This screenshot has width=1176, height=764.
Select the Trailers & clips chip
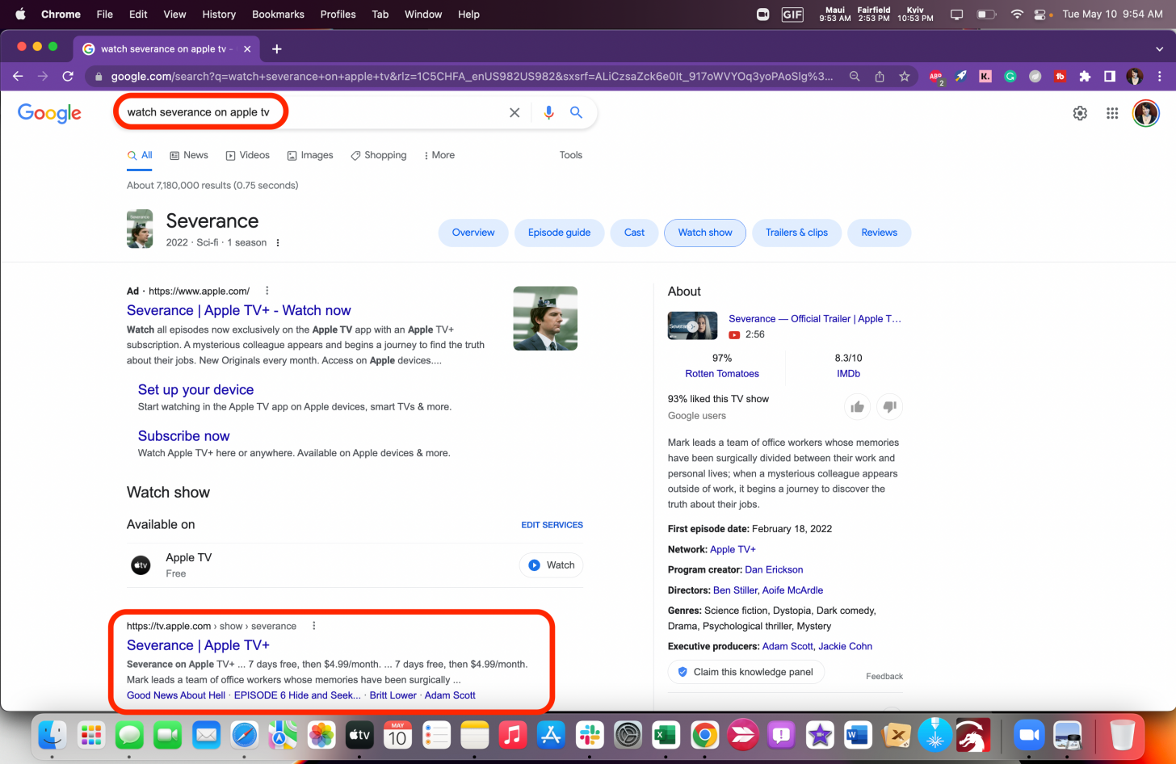[796, 233]
